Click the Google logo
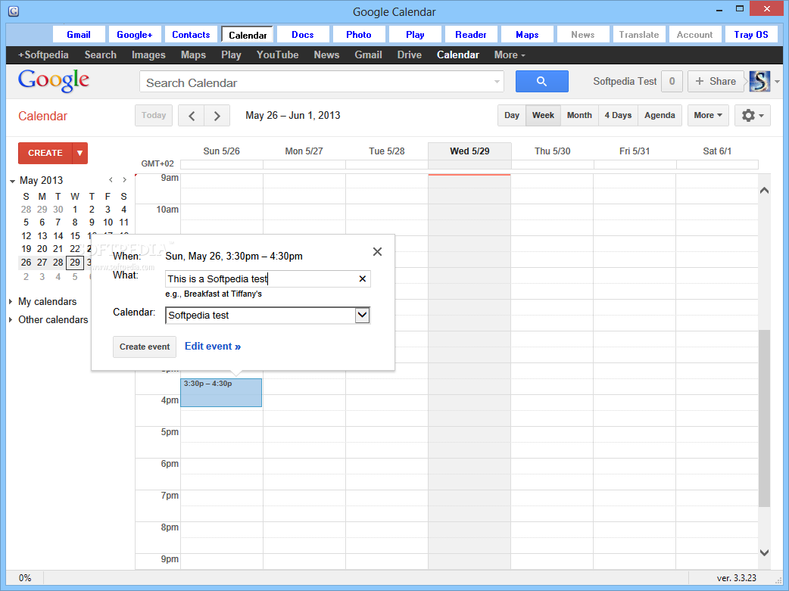 tap(54, 80)
